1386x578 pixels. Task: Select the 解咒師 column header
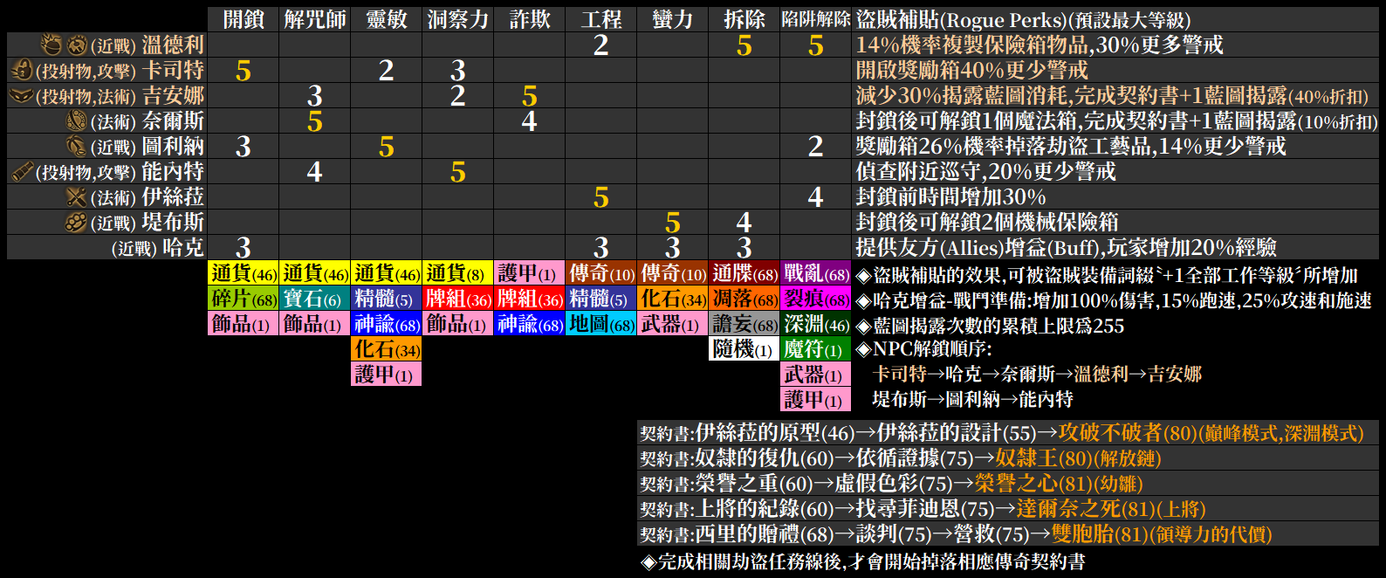[x=315, y=19]
